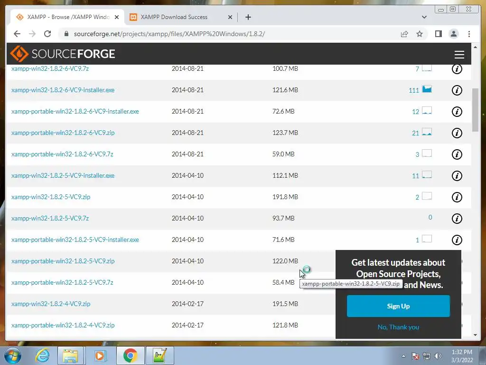This screenshot has width=486, height=365.
Task: Open Windows Media Player from the taskbar
Action: coord(100,355)
